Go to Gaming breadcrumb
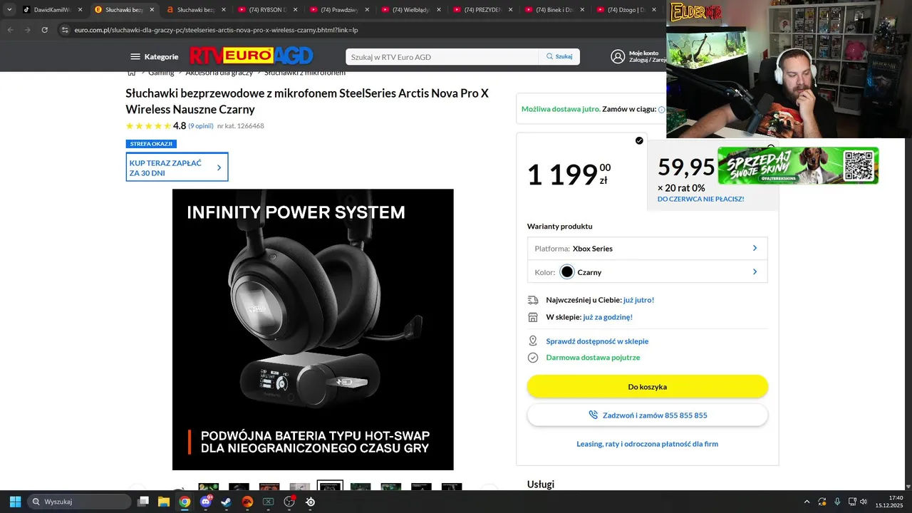Screen dimensions: 912x513 click(x=161, y=73)
